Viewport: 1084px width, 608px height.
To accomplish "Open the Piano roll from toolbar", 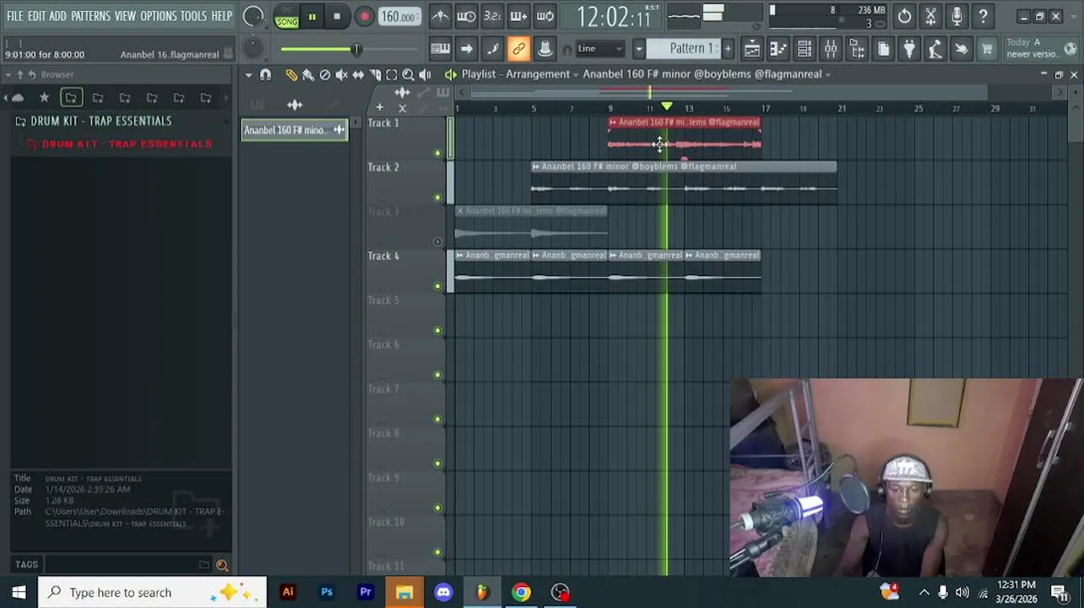I will pyautogui.click(x=778, y=49).
